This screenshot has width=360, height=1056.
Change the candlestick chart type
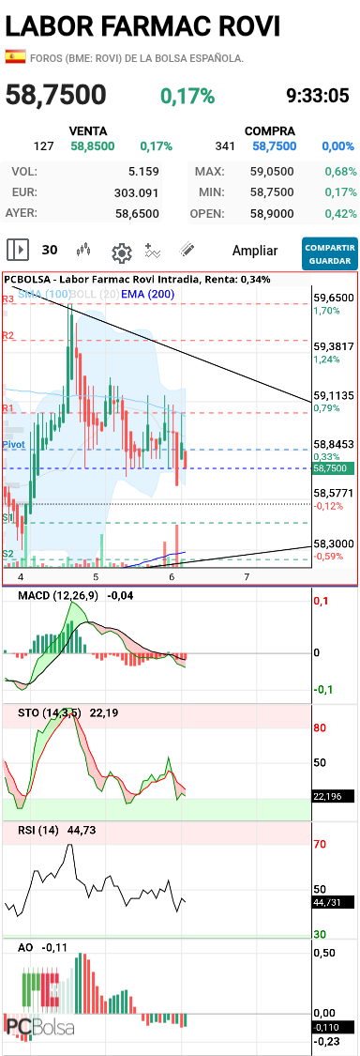tap(83, 251)
